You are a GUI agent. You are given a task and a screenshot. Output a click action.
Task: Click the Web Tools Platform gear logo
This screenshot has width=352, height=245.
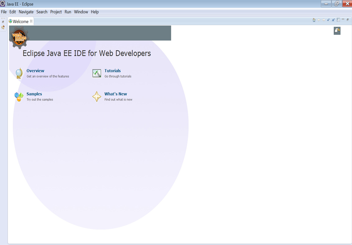pos(19,38)
